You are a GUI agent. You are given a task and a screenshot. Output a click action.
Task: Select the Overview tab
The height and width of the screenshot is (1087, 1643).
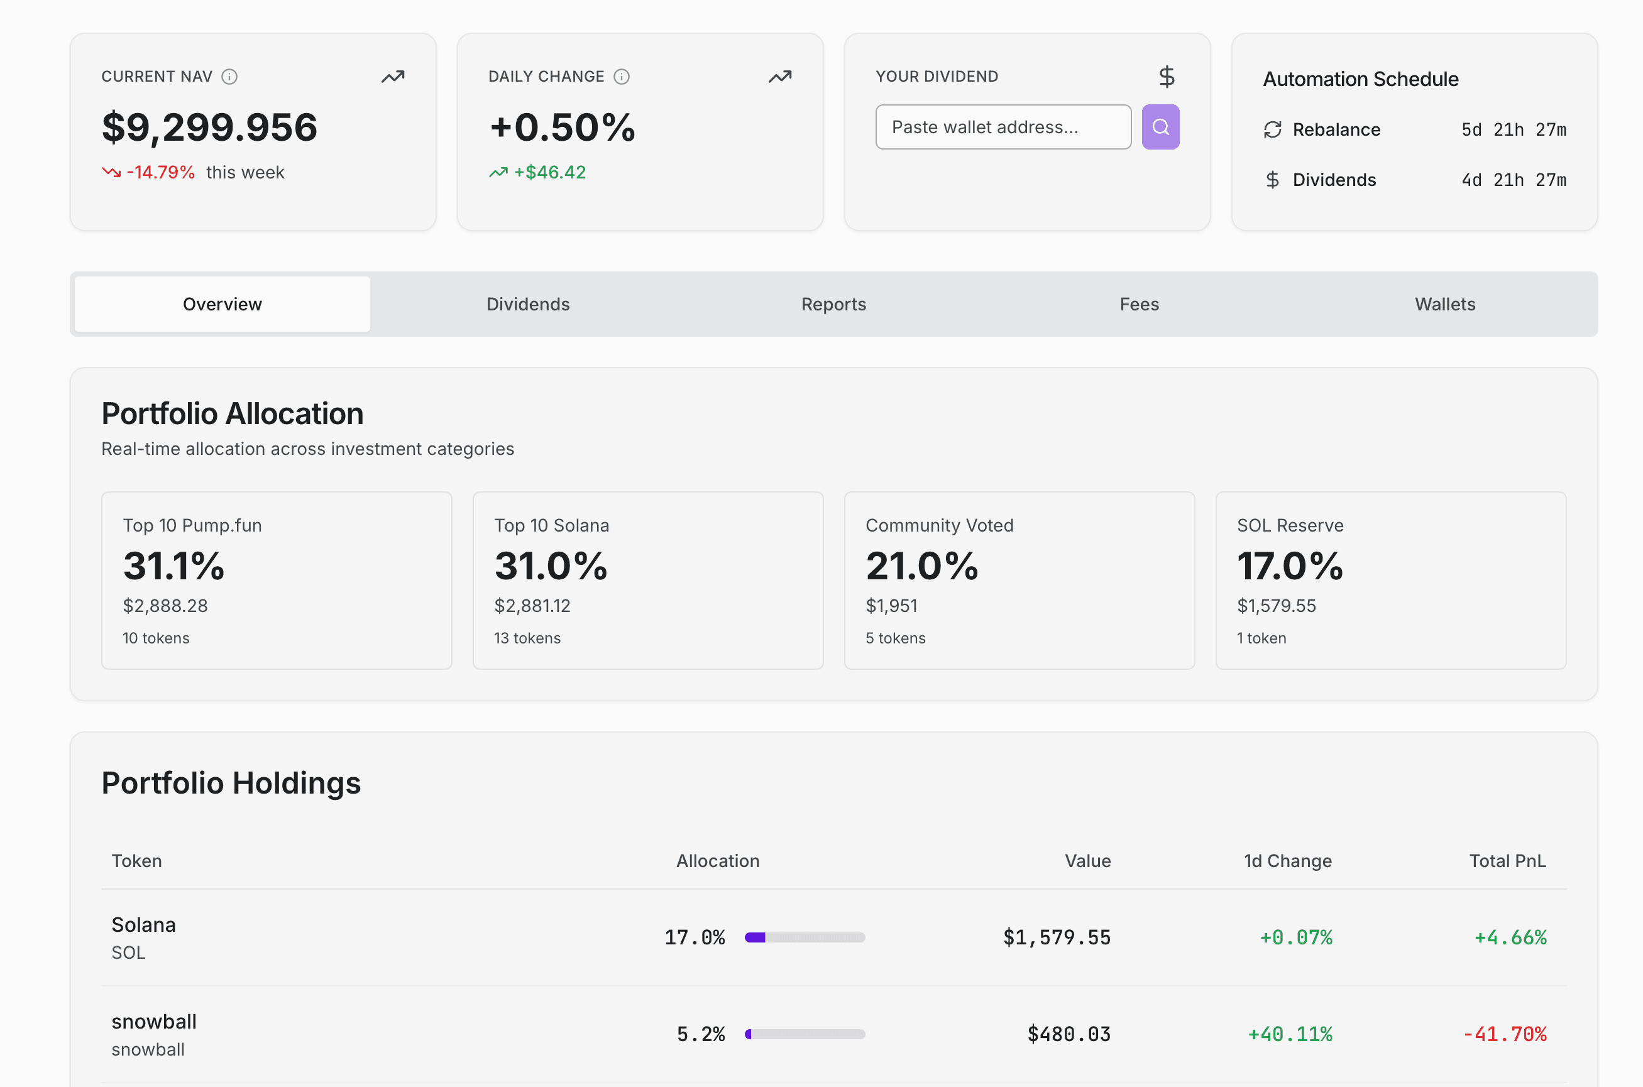[222, 303]
